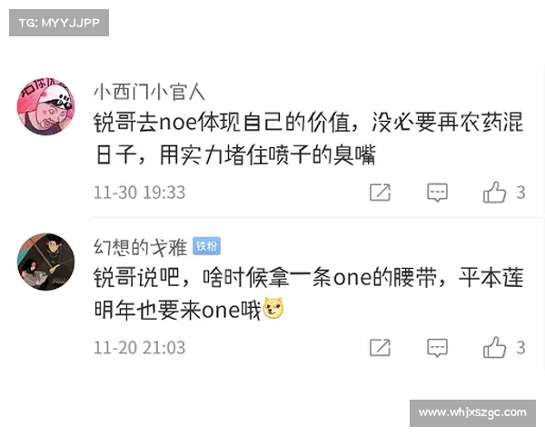Click the 11-20 21:03 timestamp
Image resolution: width=545 pixels, height=436 pixels.
[139, 348]
